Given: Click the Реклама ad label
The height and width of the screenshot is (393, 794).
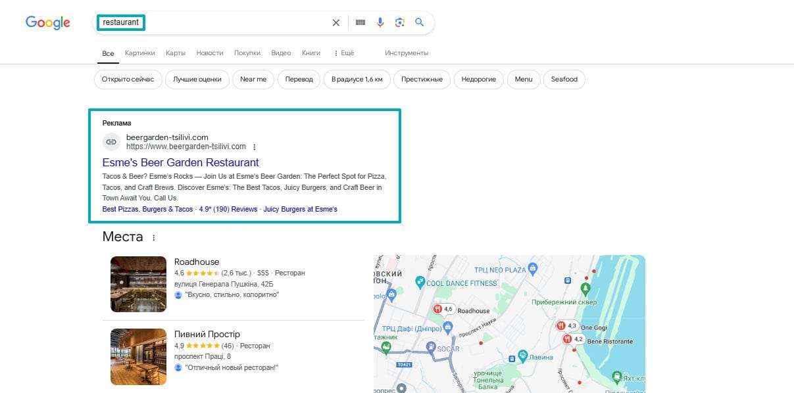Looking at the screenshot, I should click(x=117, y=123).
